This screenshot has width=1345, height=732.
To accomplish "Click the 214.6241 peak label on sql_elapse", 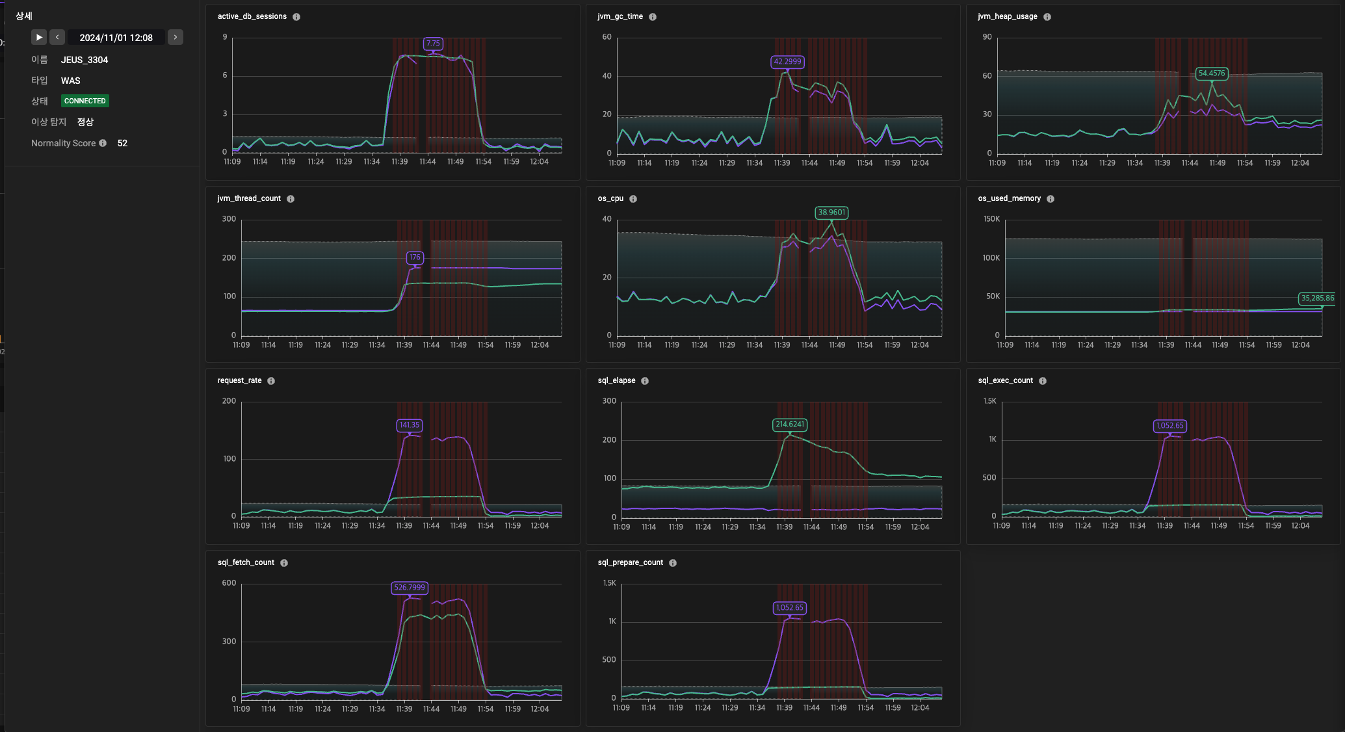I will click(x=790, y=425).
